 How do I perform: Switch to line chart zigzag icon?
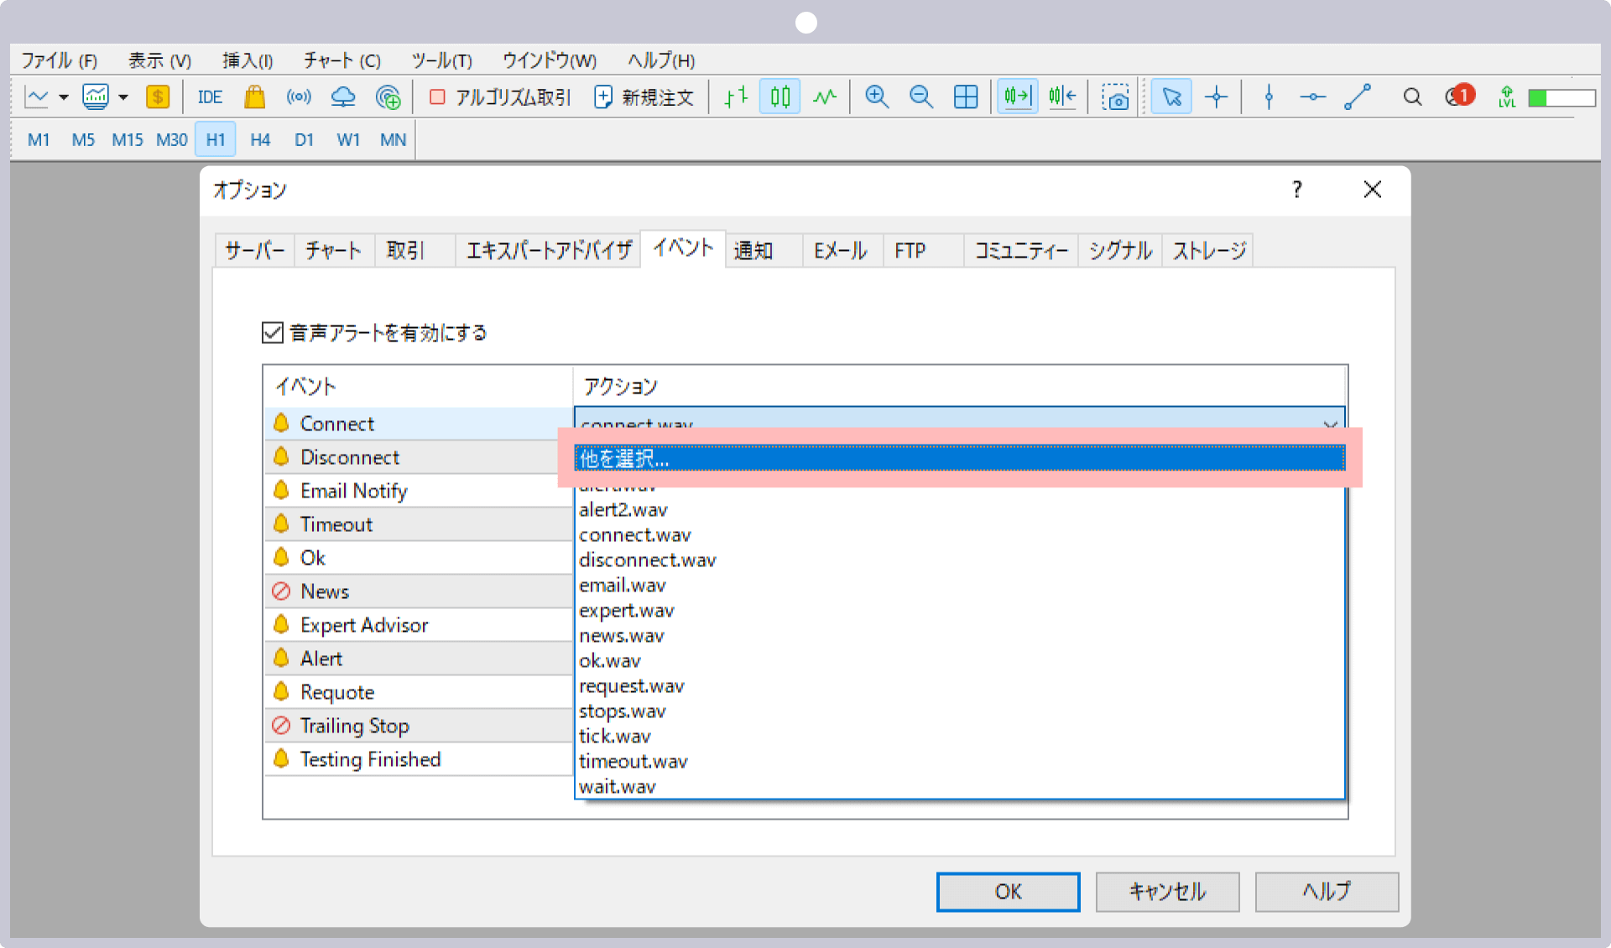coord(825,97)
